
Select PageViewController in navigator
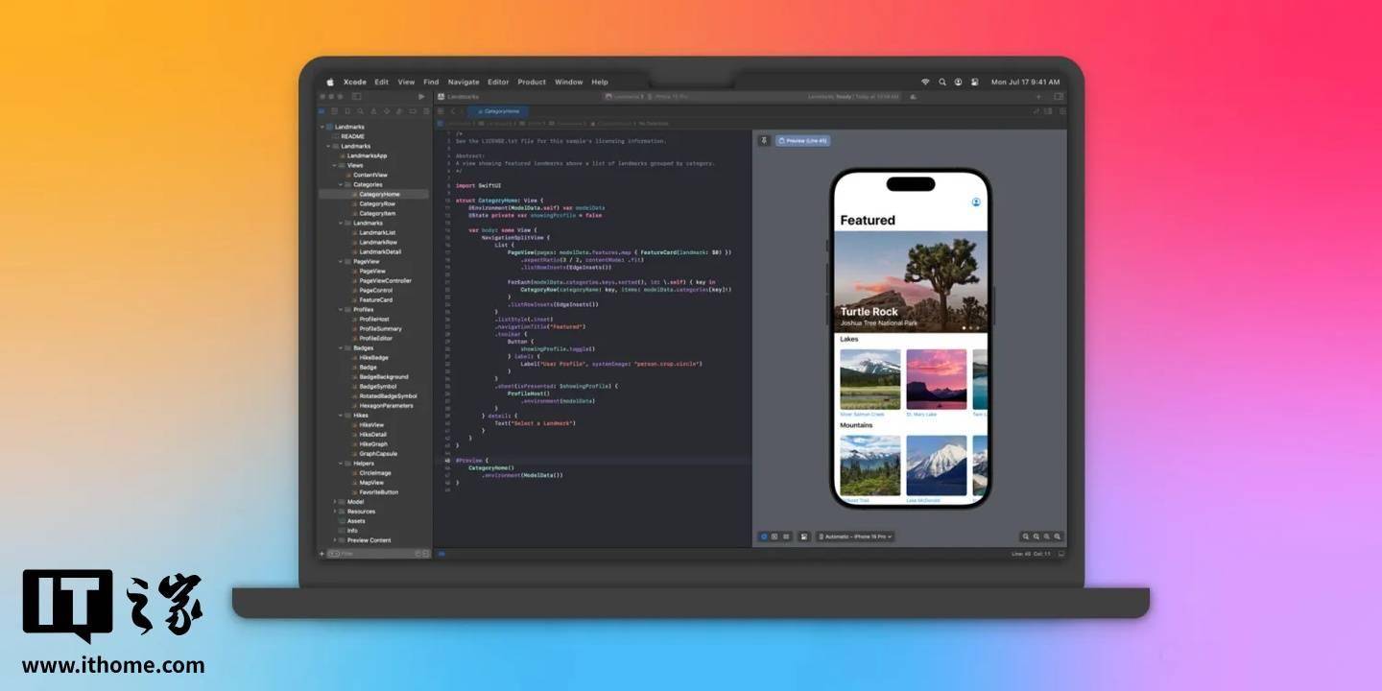(x=385, y=280)
